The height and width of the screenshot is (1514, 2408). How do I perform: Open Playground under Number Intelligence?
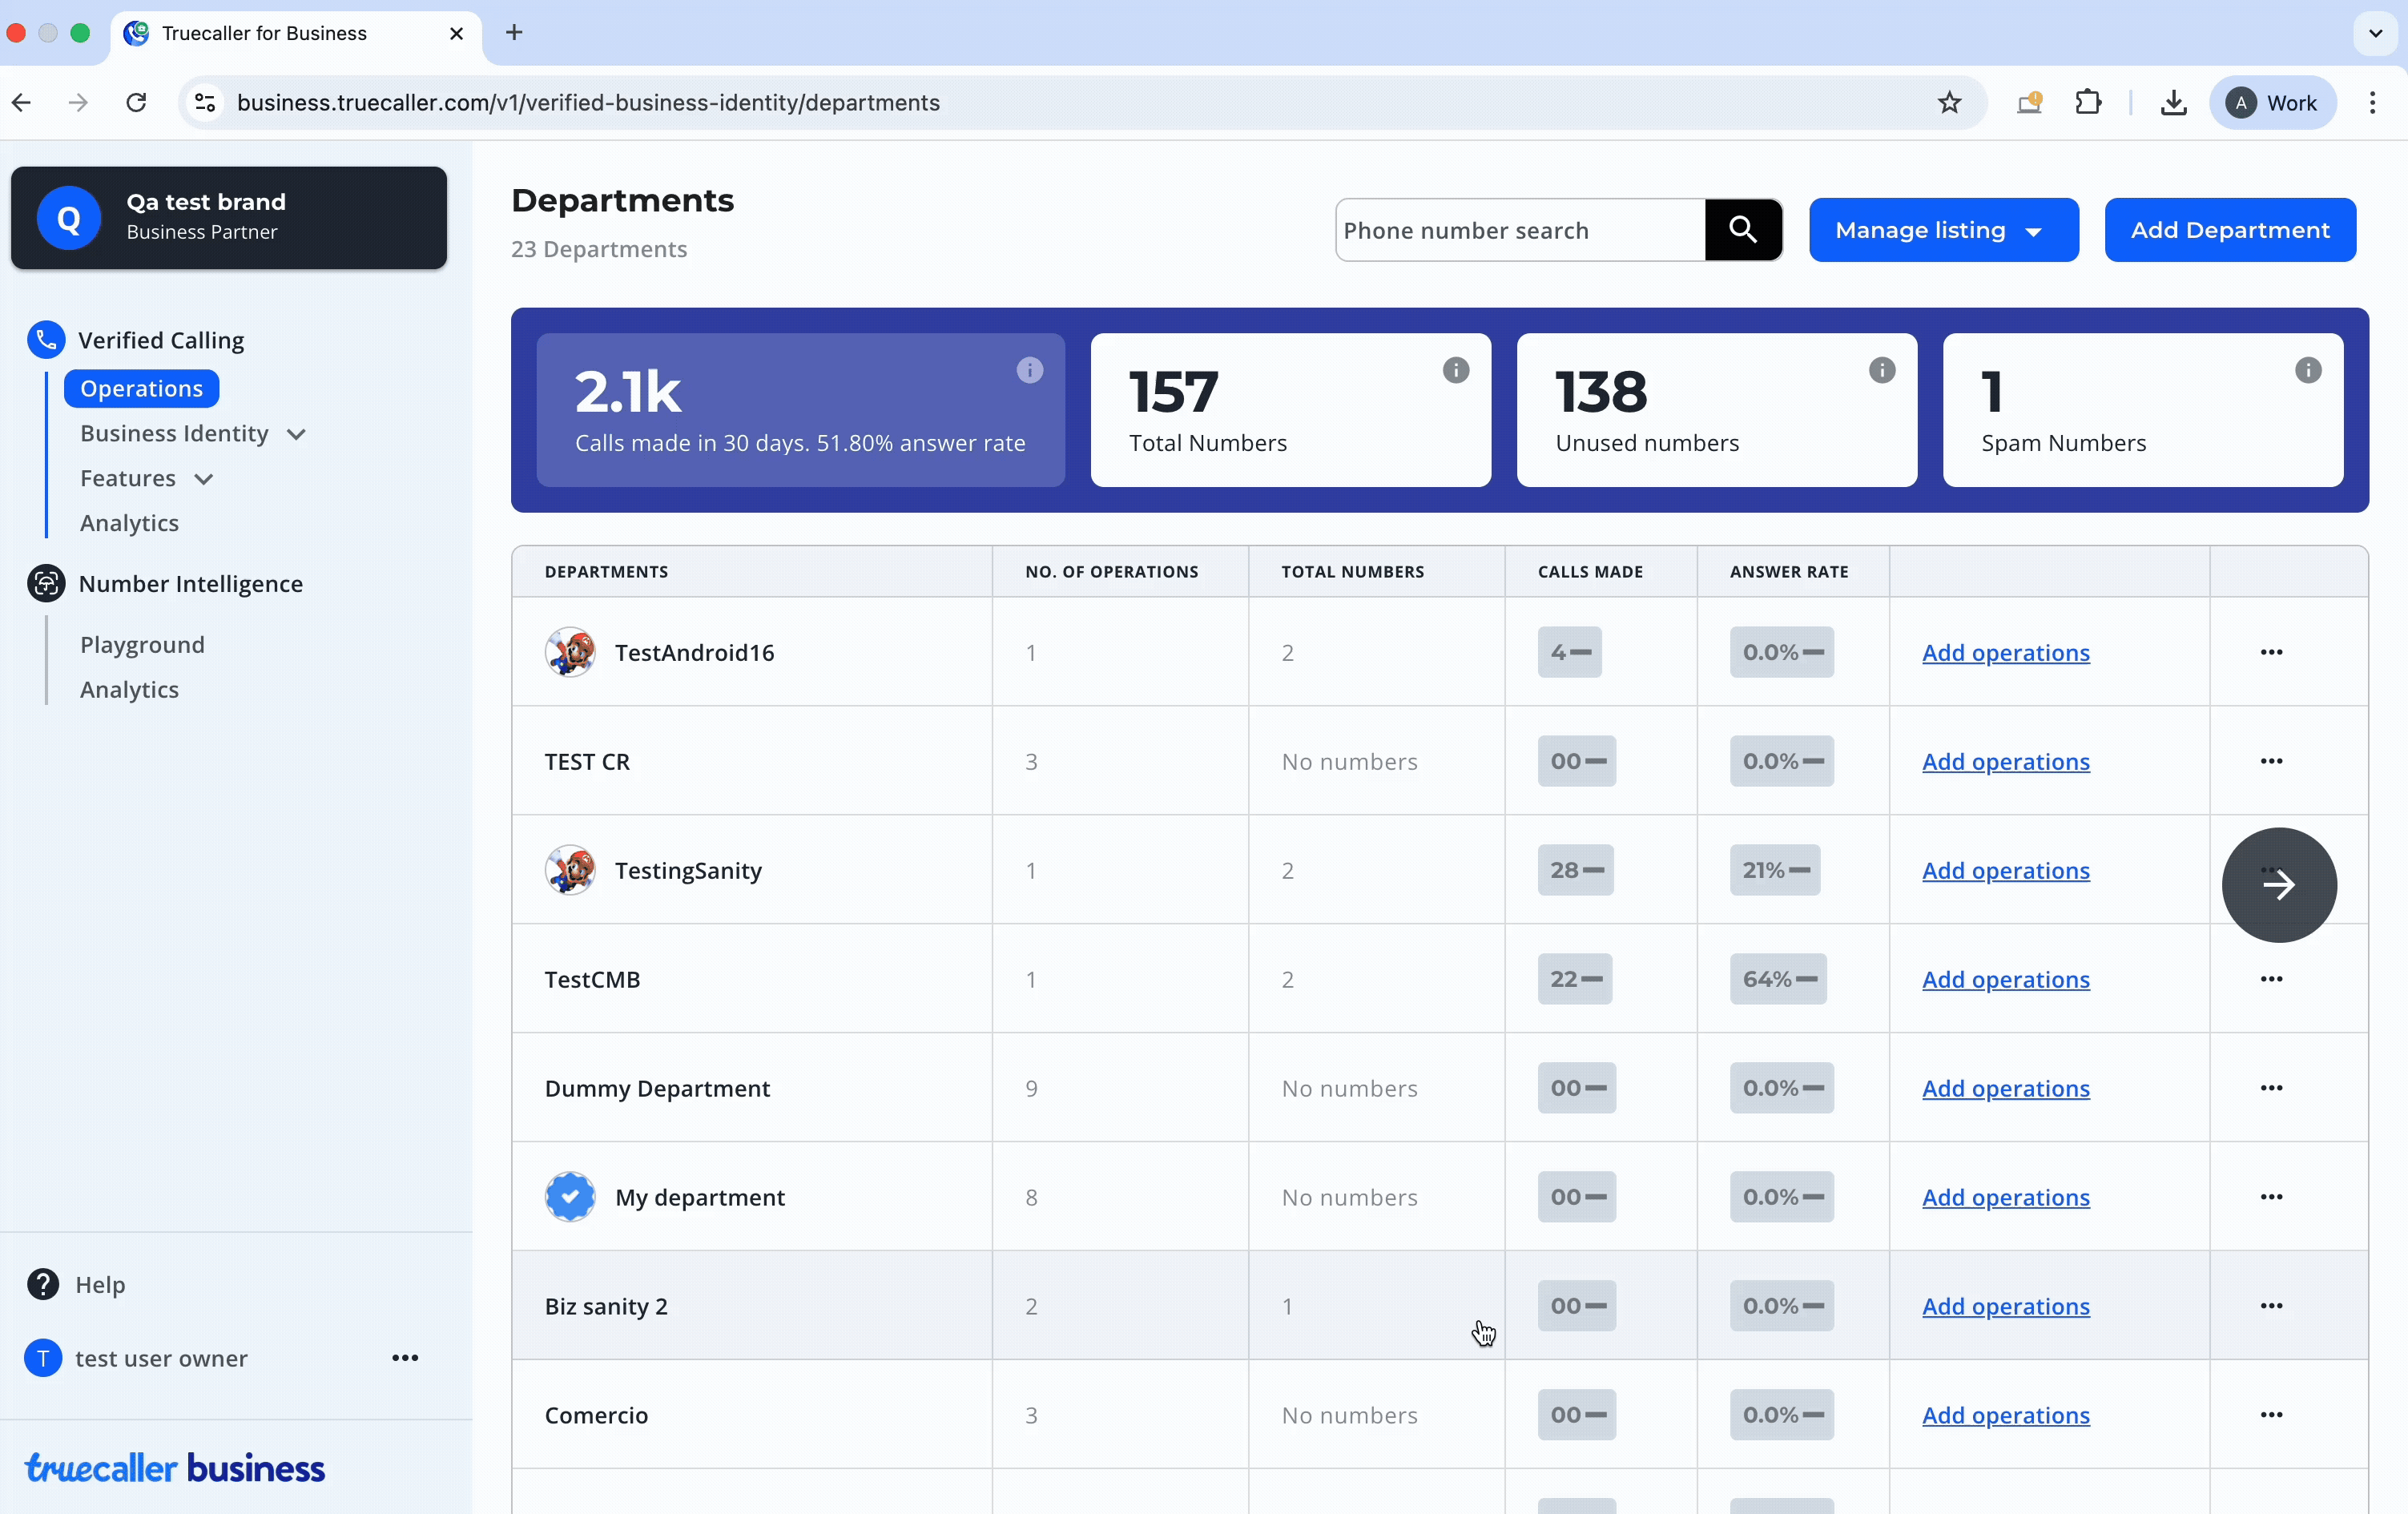click(142, 644)
